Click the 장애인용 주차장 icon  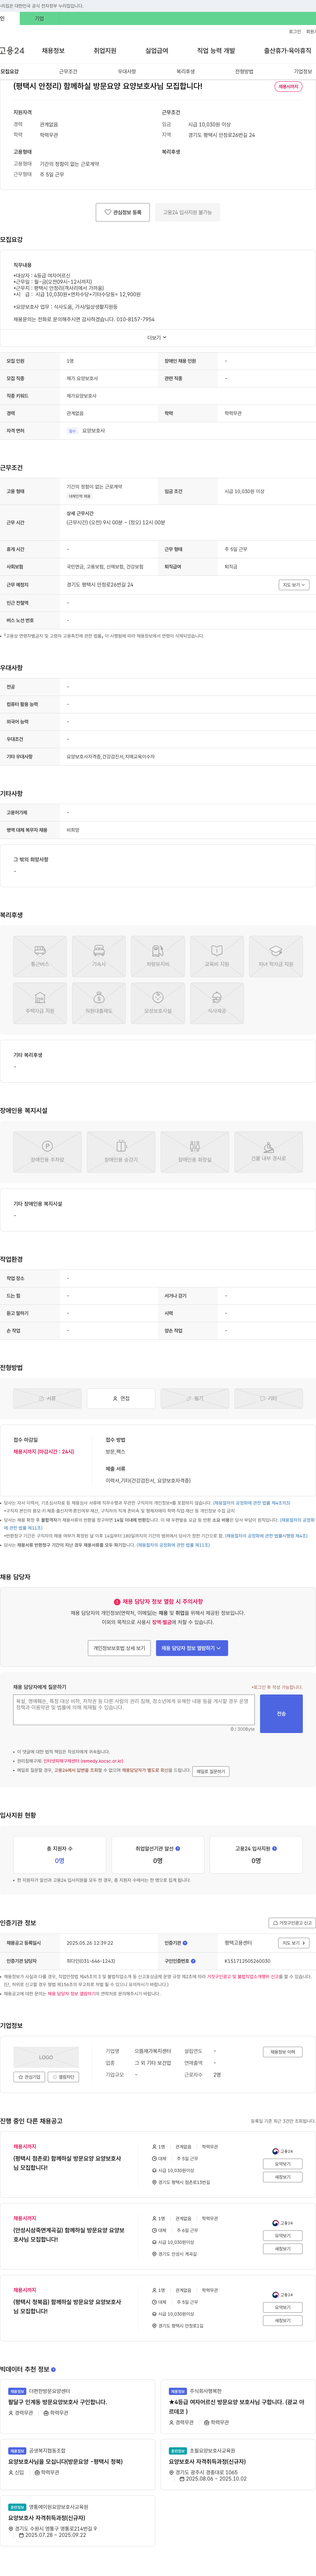[47, 1152]
